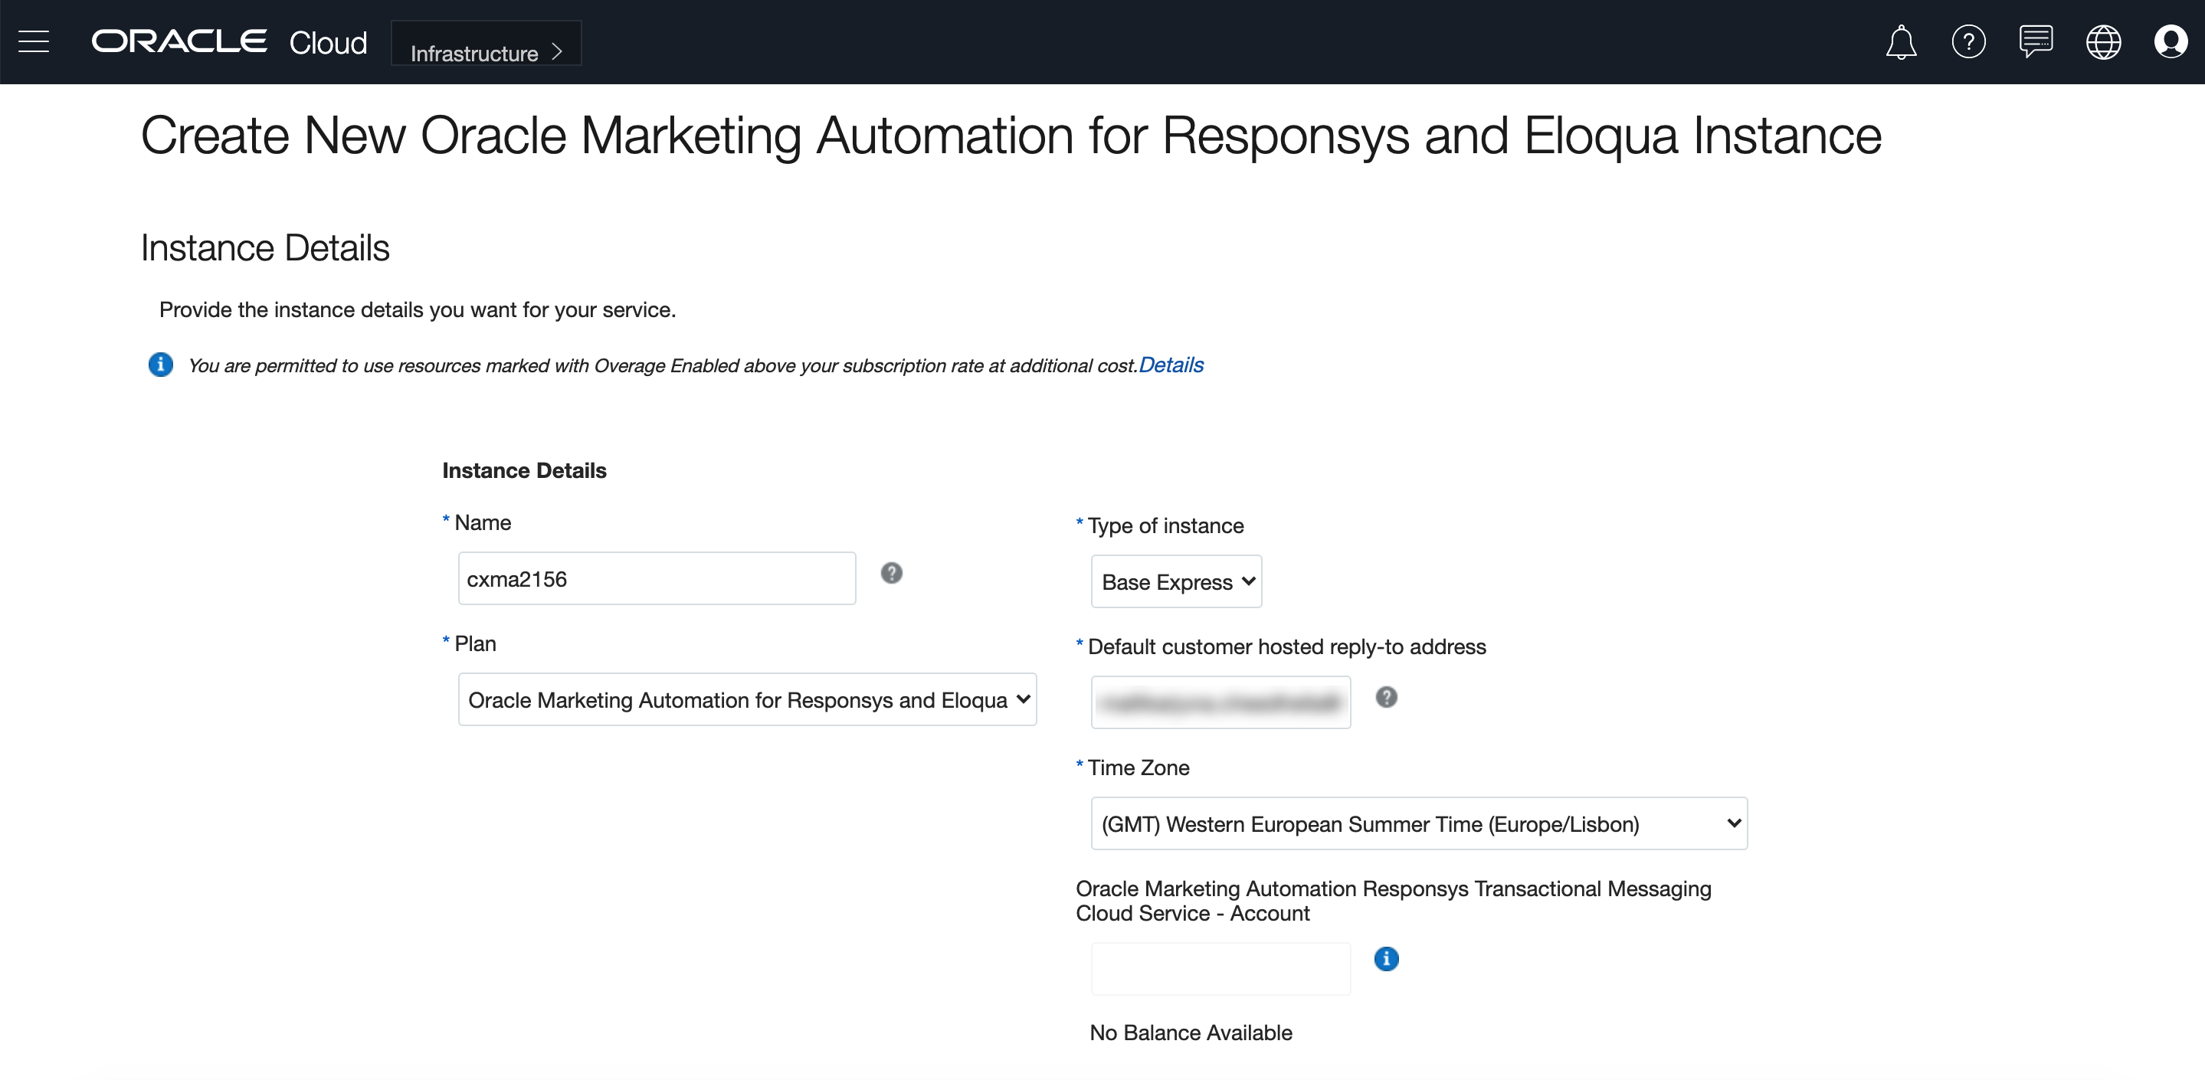Viewport: 2205px width, 1080px height.
Task: Open the Infrastructure menu in header
Action: tap(475, 53)
